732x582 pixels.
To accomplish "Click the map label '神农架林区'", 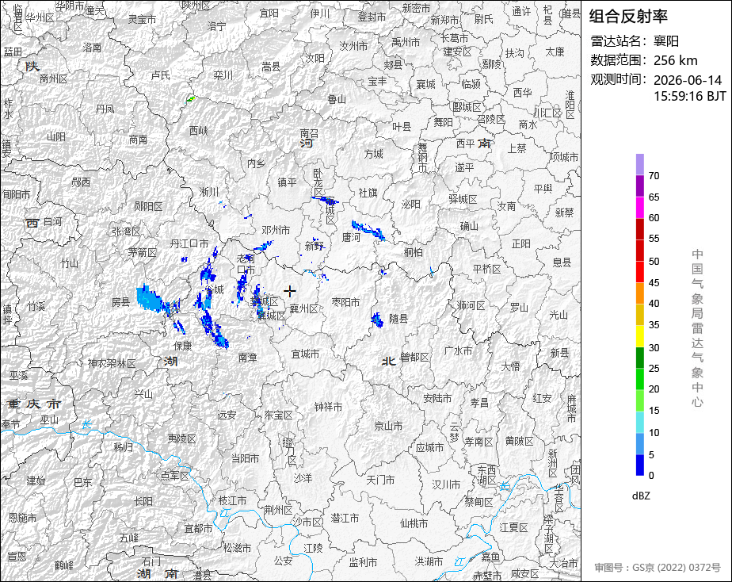I will point(112,363).
